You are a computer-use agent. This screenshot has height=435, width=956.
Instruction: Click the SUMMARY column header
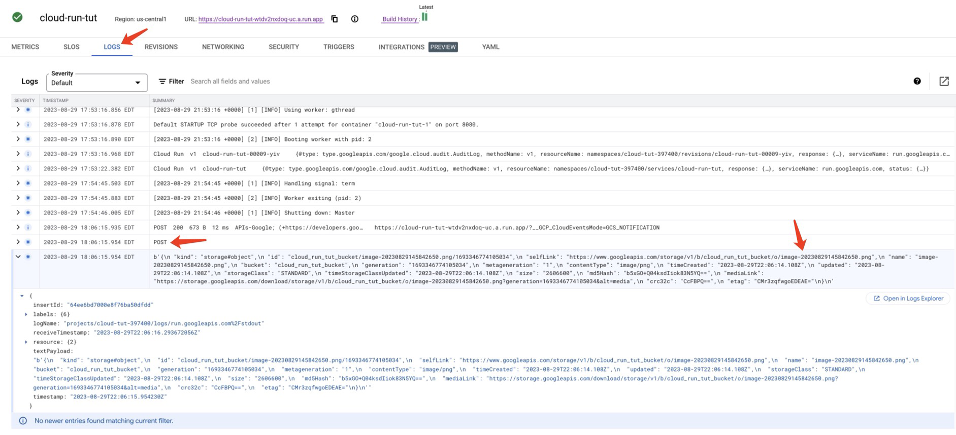coord(163,100)
